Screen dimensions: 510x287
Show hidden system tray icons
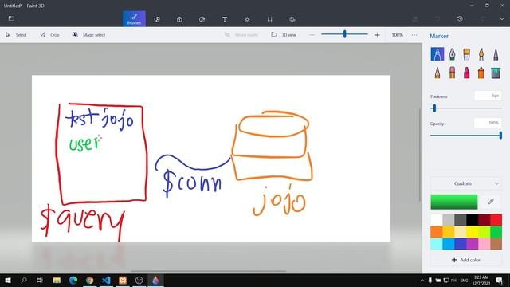click(x=422, y=281)
